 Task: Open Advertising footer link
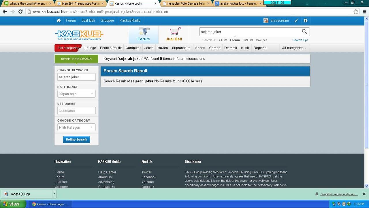tap(106, 182)
